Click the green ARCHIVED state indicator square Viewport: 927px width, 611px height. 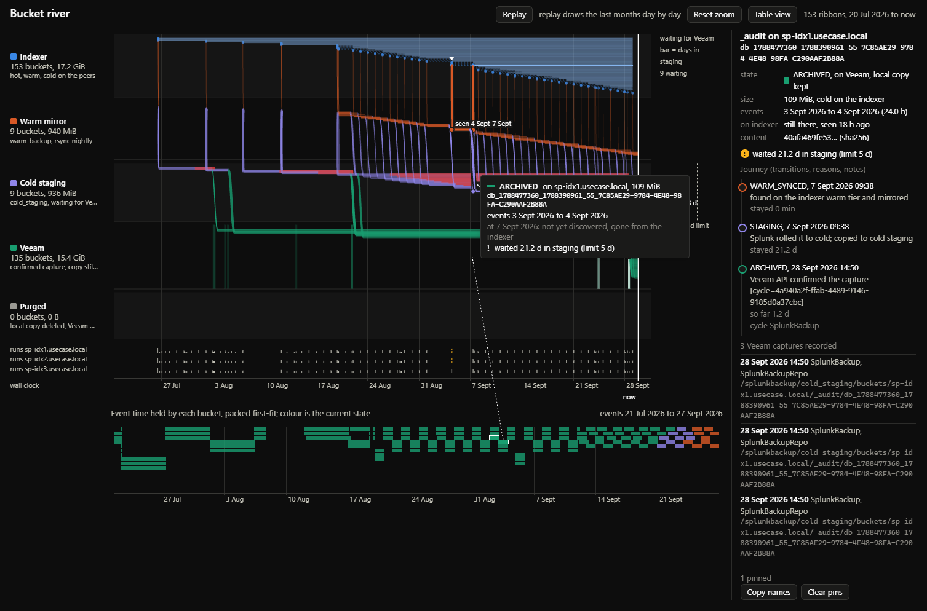pos(786,81)
